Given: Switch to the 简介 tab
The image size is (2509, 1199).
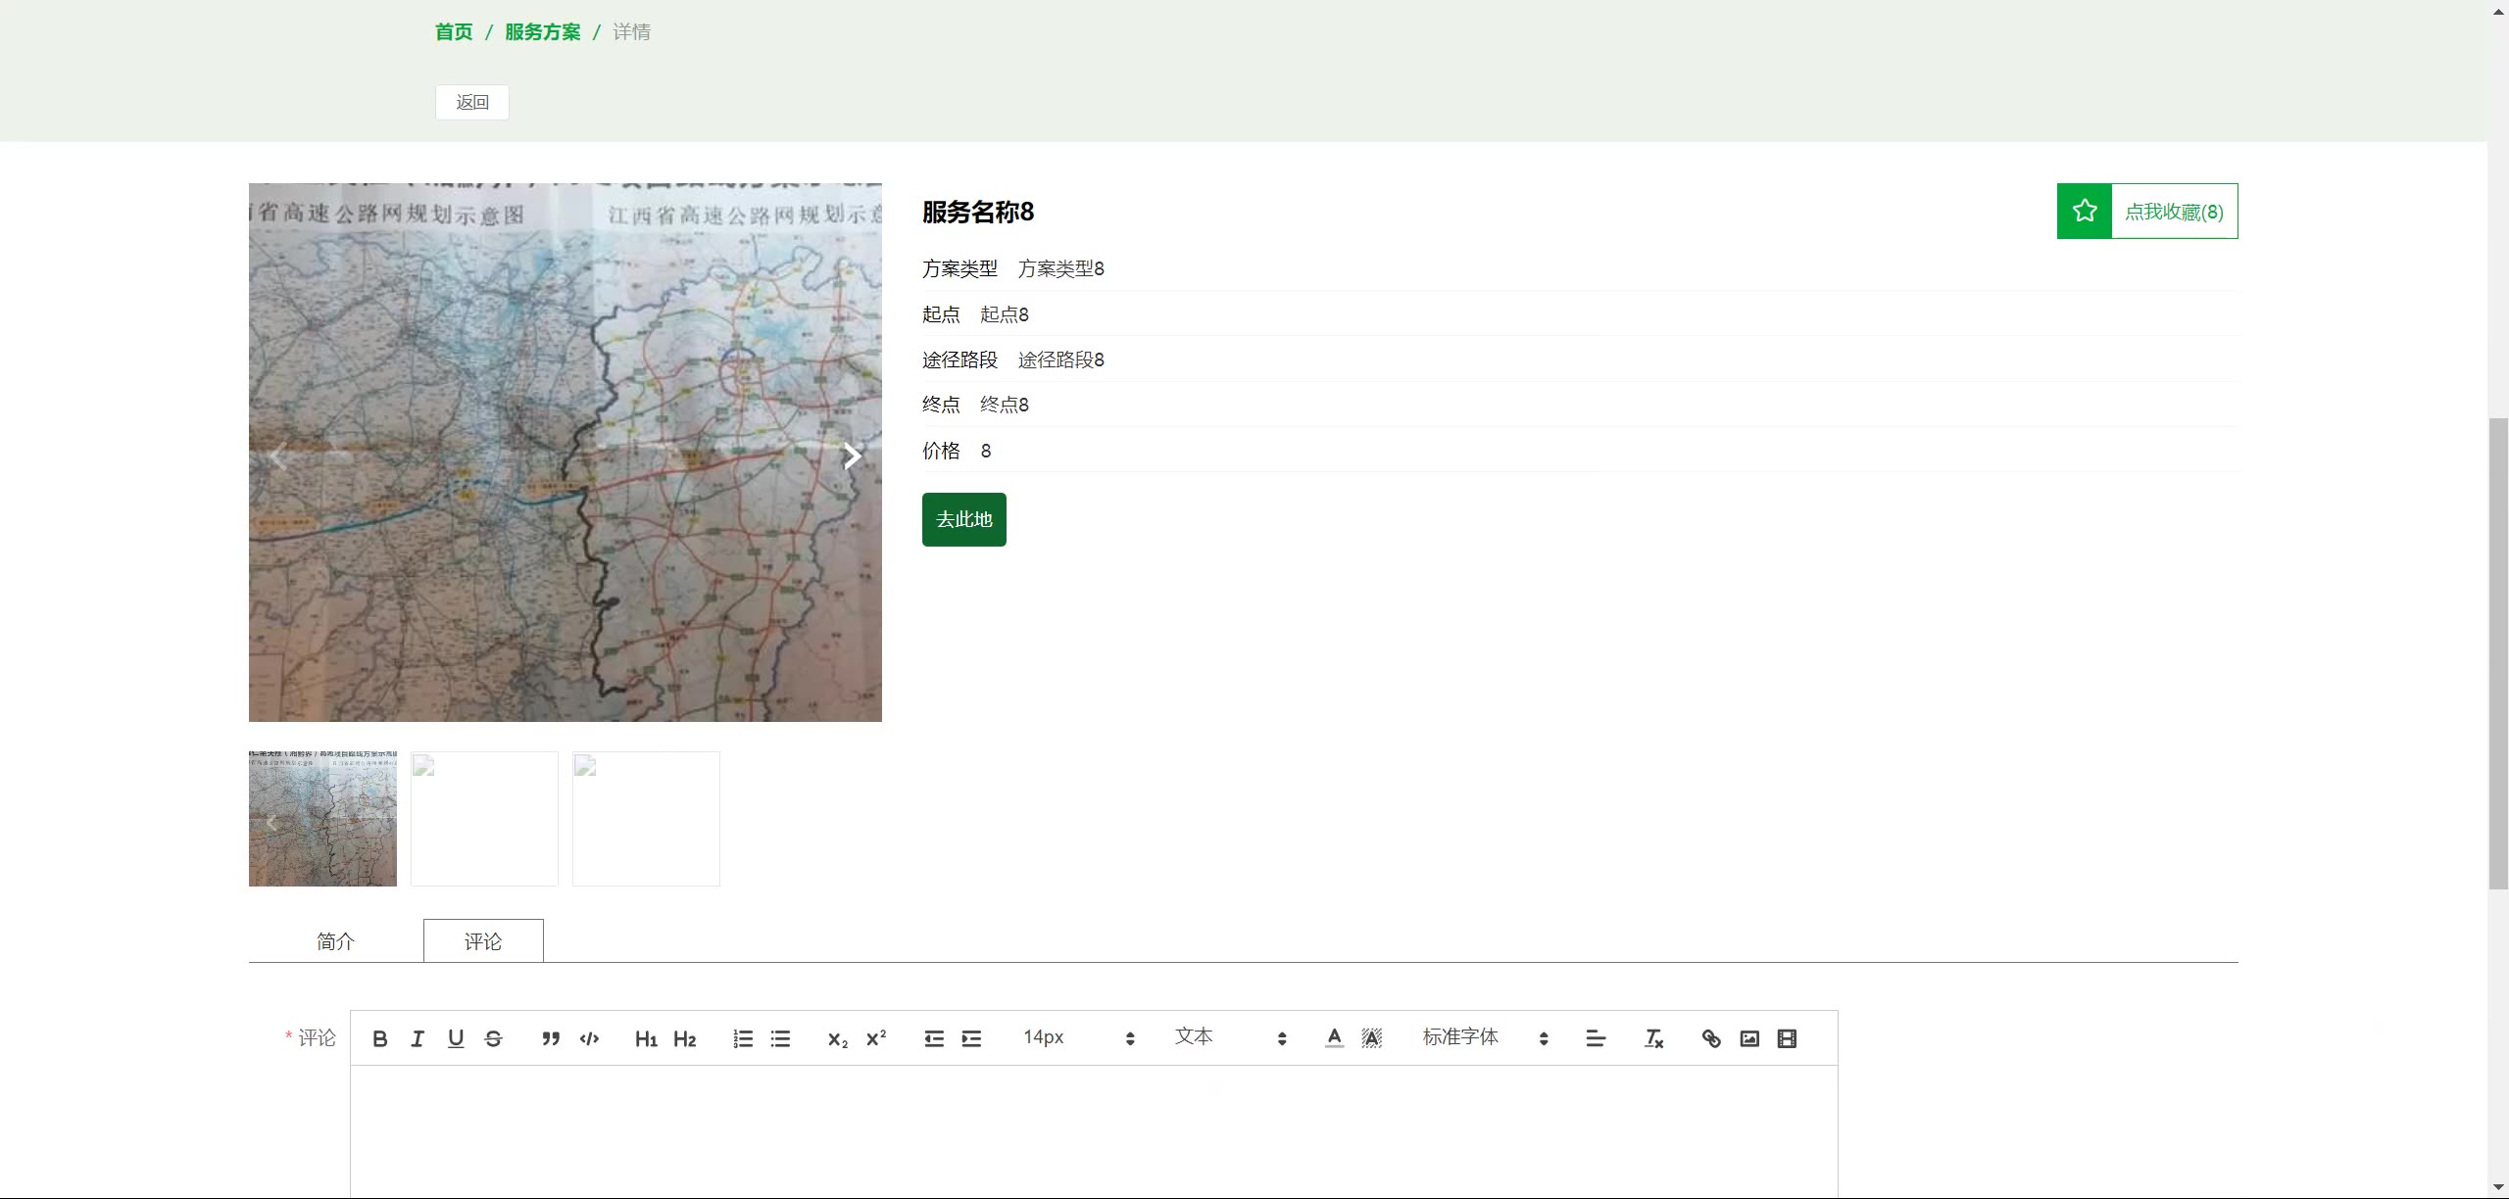Looking at the screenshot, I should [335, 941].
